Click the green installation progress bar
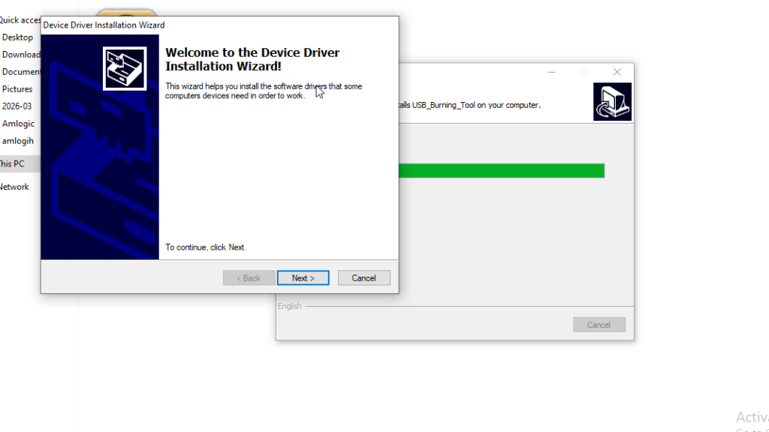The image size is (769, 432). click(502, 171)
